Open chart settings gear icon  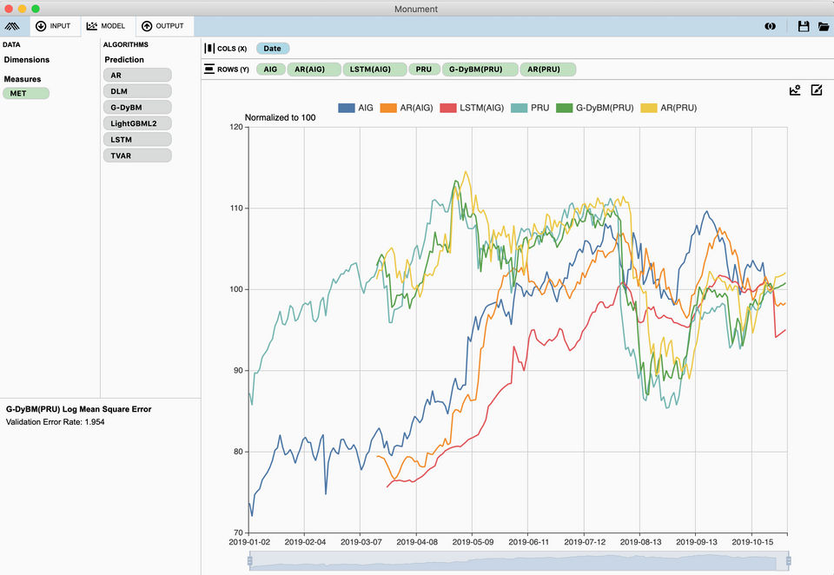(x=795, y=89)
